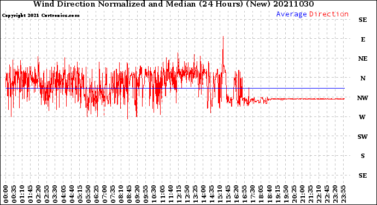377x205 pixels.
Task: Click the 'W' axis label
Action: [362, 117]
